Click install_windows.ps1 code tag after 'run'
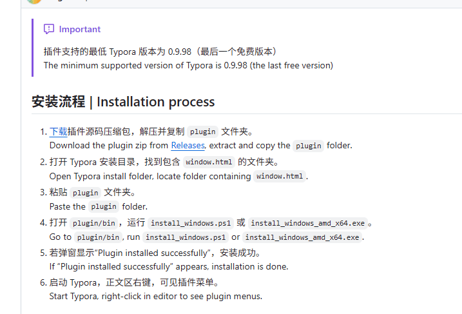 (186, 237)
